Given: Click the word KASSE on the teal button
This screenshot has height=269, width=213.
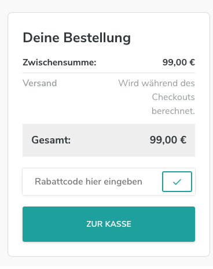Looking at the screenshot, I should coord(118,224).
